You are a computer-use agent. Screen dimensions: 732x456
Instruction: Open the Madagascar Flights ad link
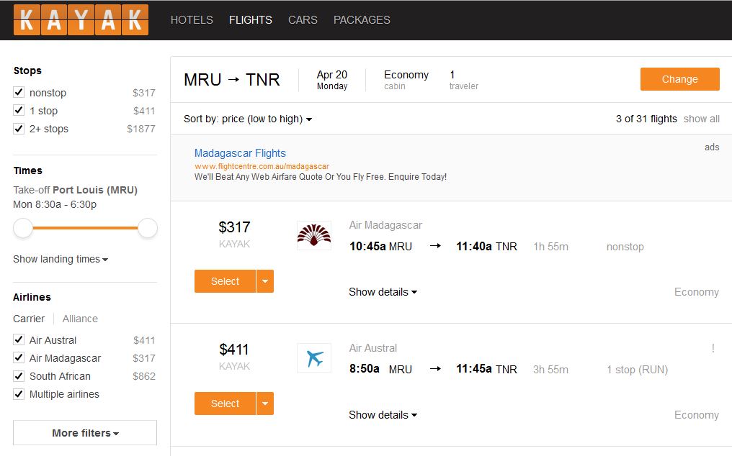tap(240, 153)
